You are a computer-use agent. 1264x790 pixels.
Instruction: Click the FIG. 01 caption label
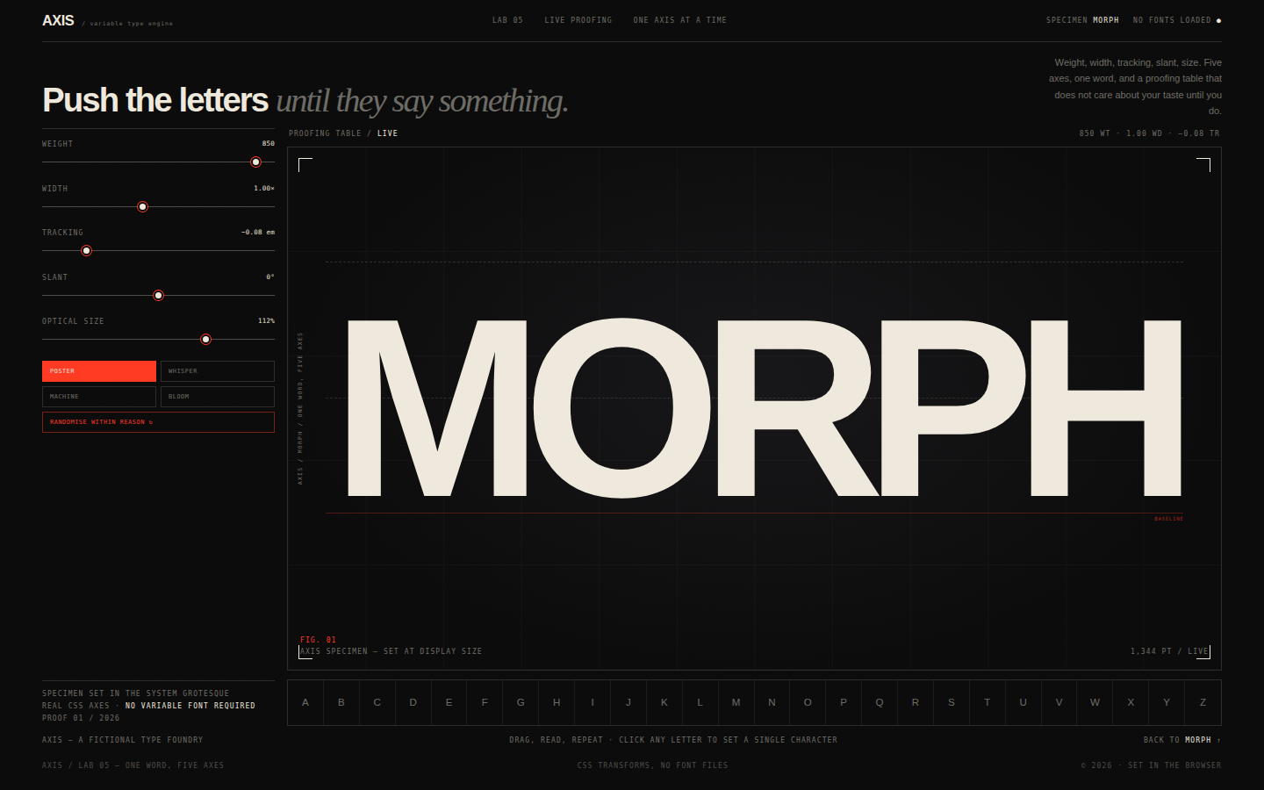[318, 640]
